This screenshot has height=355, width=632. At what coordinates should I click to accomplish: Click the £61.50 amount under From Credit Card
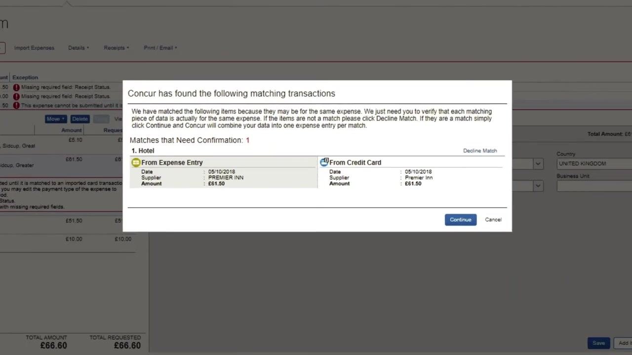pyautogui.click(x=413, y=183)
